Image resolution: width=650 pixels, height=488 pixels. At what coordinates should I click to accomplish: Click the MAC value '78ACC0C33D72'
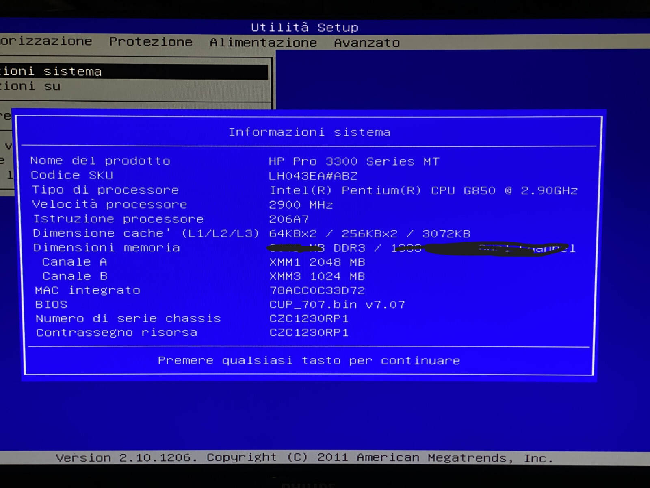coord(317,291)
